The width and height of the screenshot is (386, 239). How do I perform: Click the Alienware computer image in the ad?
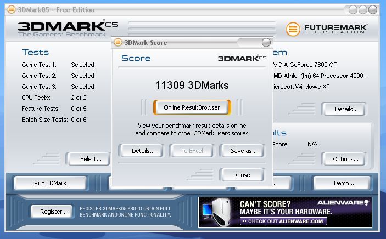click(218, 212)
